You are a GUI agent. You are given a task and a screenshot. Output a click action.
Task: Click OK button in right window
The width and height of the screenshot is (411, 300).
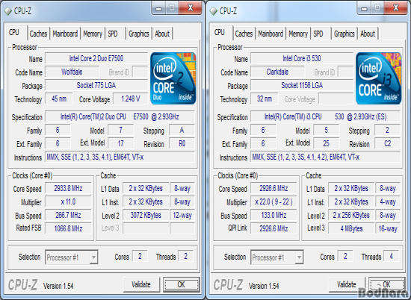386,284
